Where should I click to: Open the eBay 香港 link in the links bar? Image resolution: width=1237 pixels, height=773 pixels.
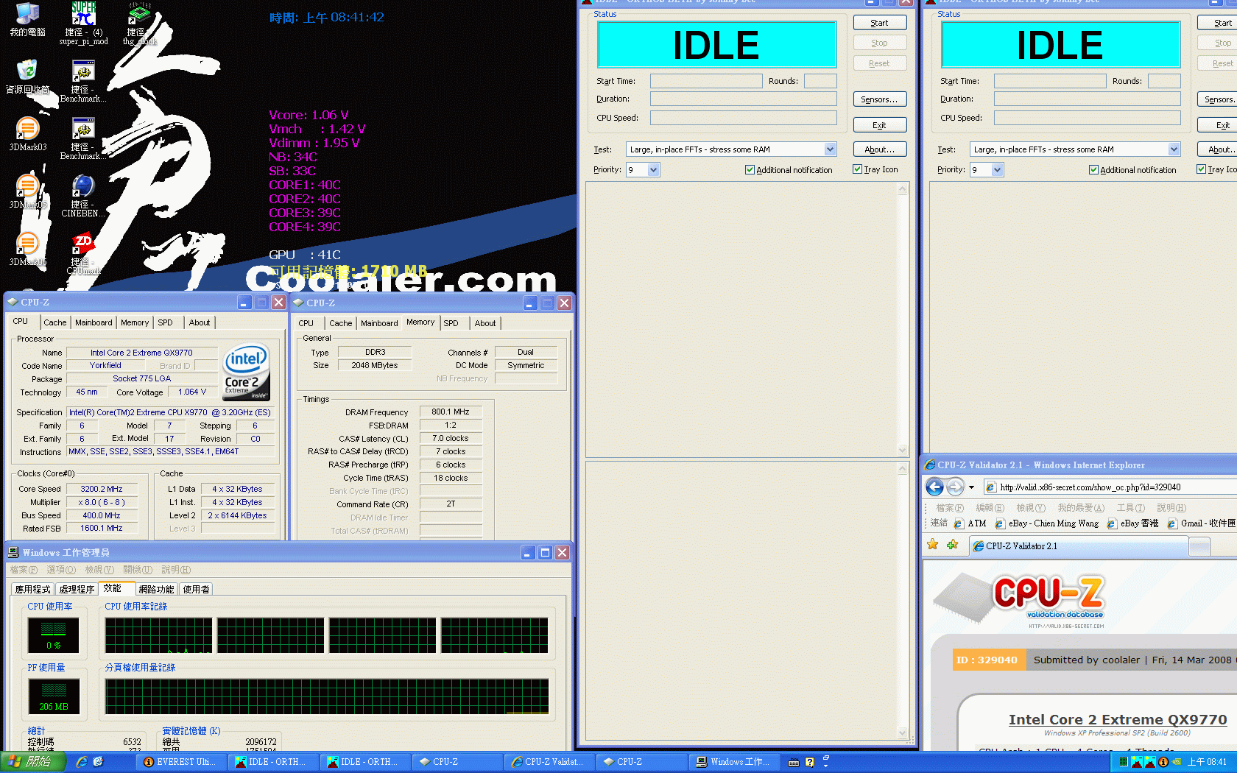pos(1132,523)
